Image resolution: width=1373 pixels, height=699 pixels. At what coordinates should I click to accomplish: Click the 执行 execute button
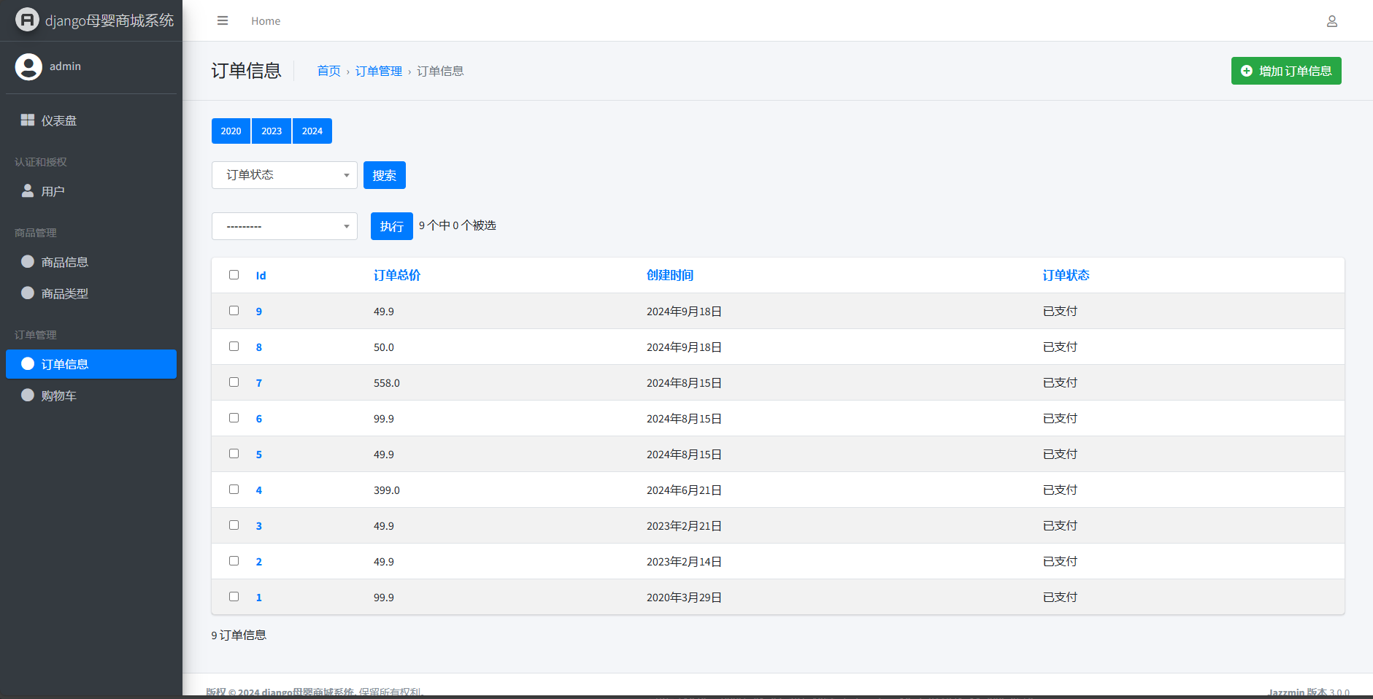392,226
